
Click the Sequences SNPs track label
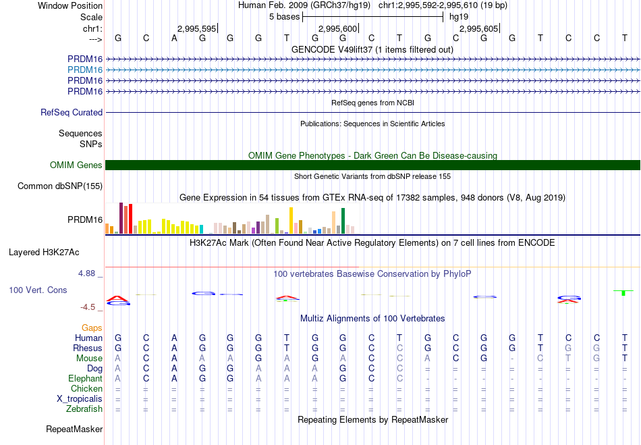[x=80, y=138]
